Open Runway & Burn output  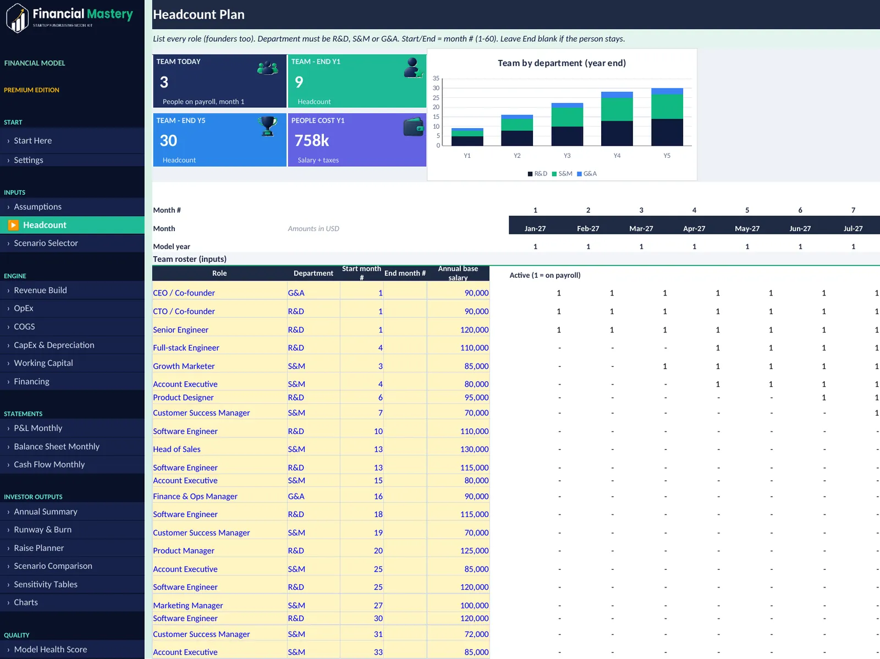pyautogui.click(x=72, y=530)
